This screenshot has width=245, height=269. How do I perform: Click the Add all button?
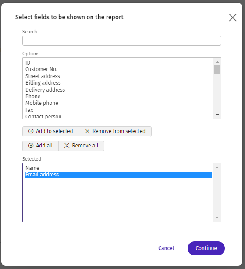click(x=40, y=146)
